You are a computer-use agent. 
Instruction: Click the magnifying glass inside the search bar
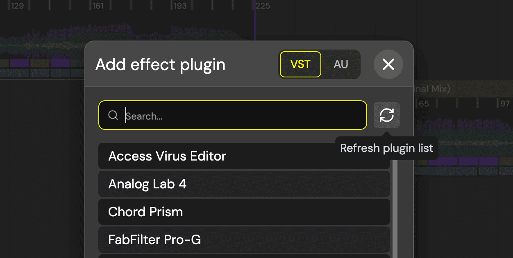click(x=113, y=115)
